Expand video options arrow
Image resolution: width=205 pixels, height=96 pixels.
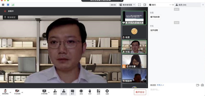click(x=22, y=92)
